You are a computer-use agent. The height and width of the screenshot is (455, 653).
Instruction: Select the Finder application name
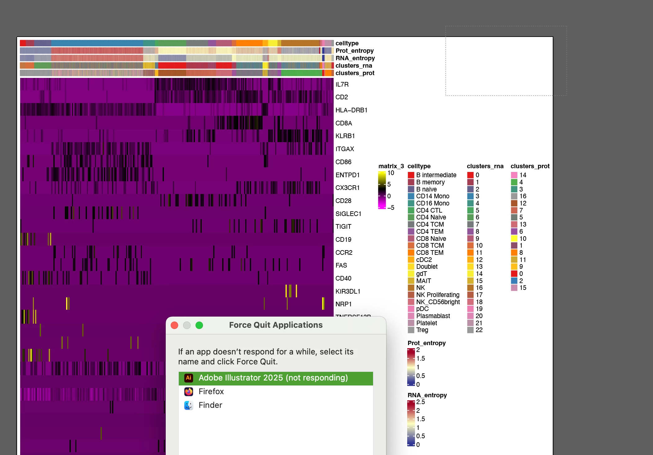click(210, 405)
